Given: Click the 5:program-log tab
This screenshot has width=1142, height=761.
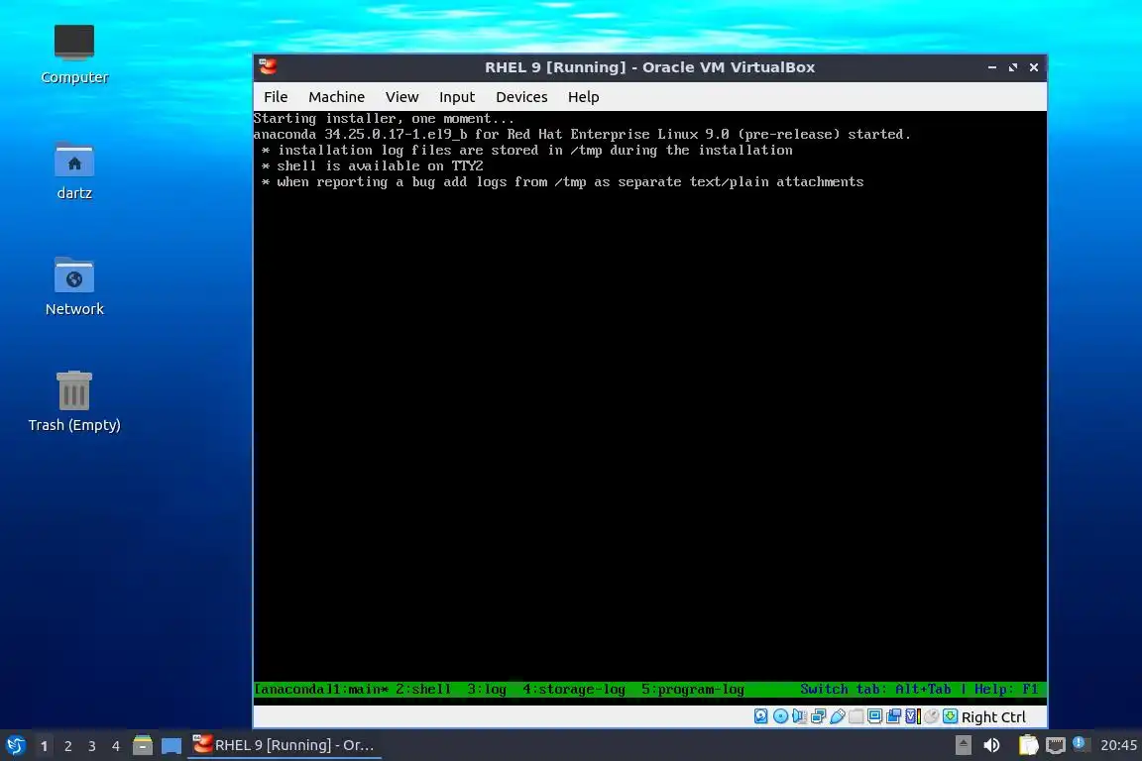Looking at the screenshot, I should pyautogui.click(x=693, y=689).
